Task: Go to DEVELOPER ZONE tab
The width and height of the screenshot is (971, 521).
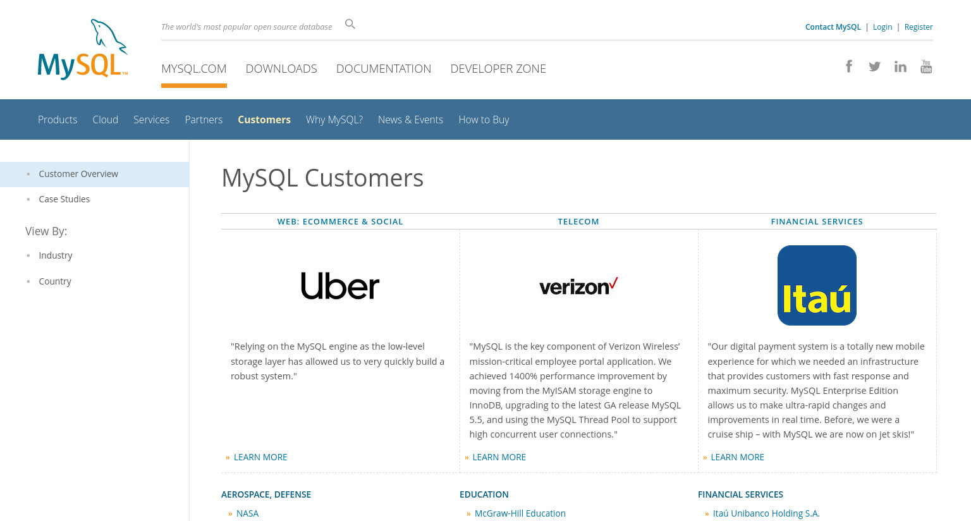Action: [x=498, y=68]
